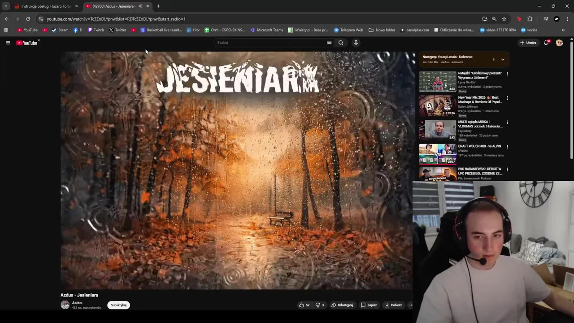Open options for IWO BARANIEWSKI video
The width and height of the screenshot is (574, 323).
click(507, 170)
